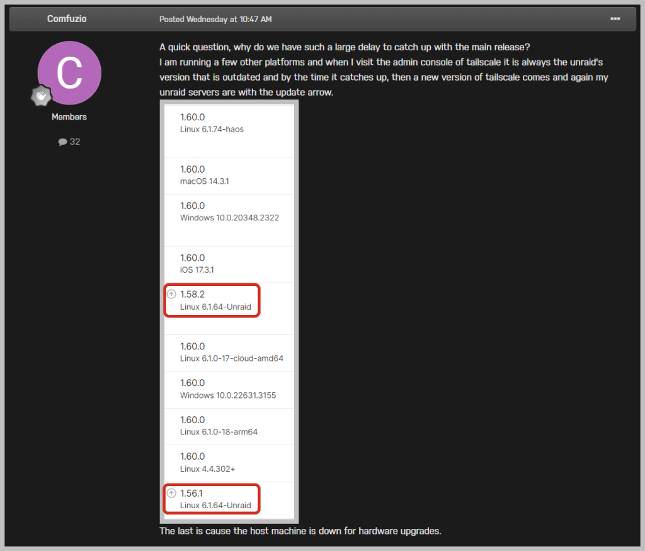Select the iOS 17.3.1 entry
Image resolution: width=645 pixels, height=551 pixels.
[229, 264]
